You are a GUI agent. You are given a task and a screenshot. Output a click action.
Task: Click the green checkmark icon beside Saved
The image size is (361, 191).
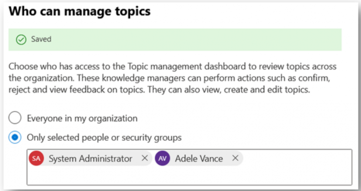pos(21,39)
